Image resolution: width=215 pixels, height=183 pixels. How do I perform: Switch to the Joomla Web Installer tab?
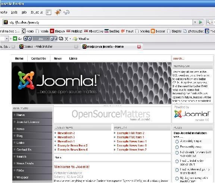[x=48, y=47]
